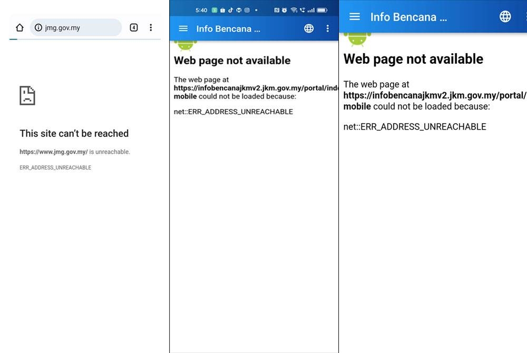Open site info icon beside jmg.gov.my
Screen dimensions: 527x353
coord(38,28)
